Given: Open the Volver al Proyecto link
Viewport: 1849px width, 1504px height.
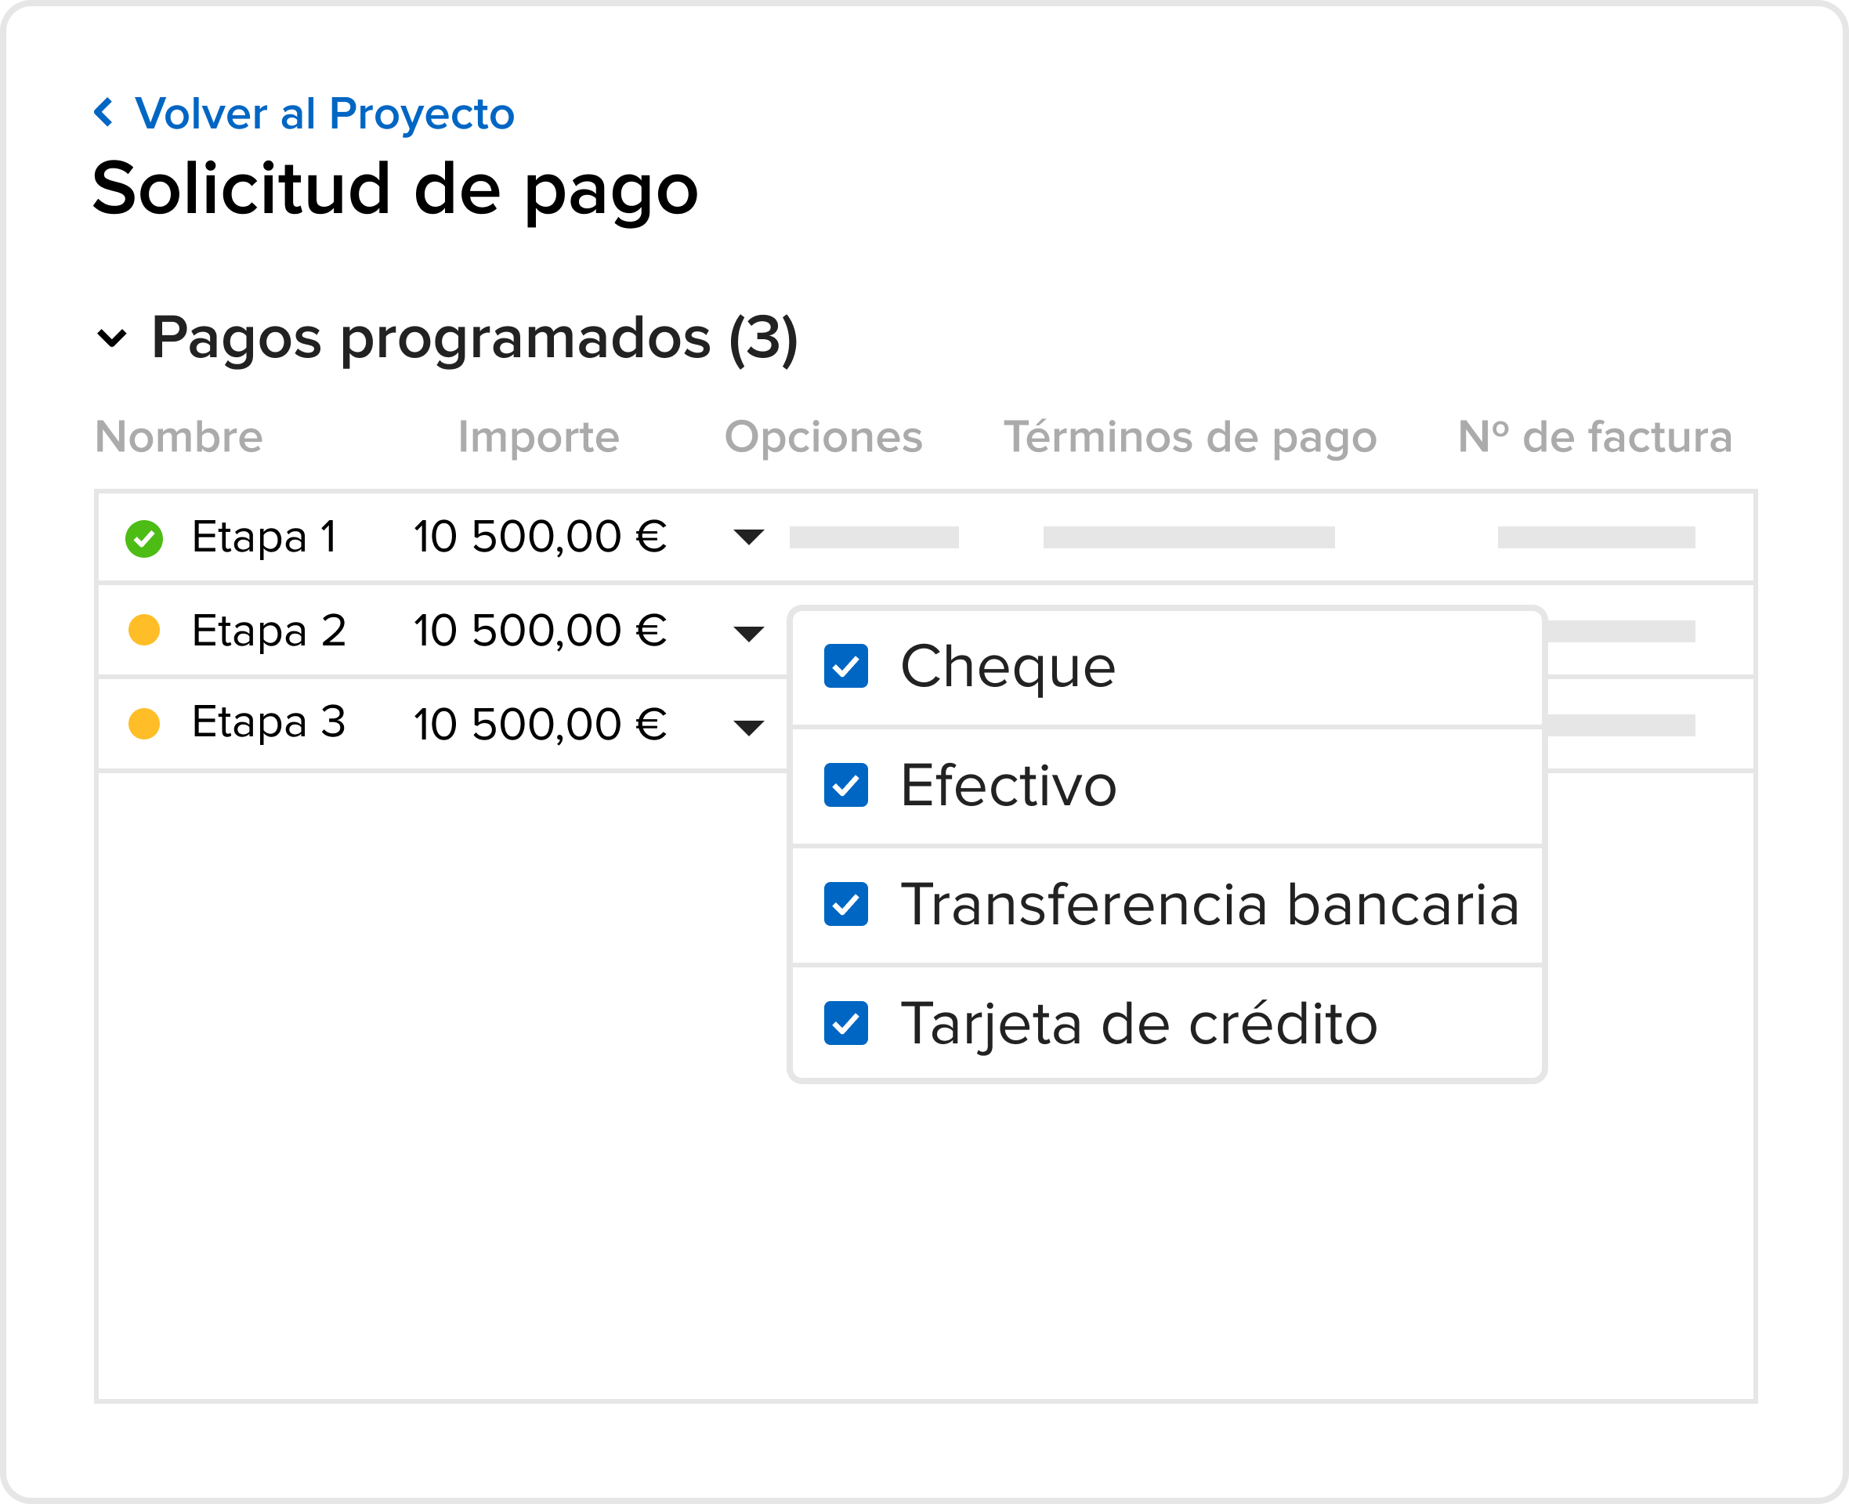Looking at the screenshot, I should coord(325,114).
